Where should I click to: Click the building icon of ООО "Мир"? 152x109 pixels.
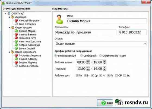click(9, 14)
